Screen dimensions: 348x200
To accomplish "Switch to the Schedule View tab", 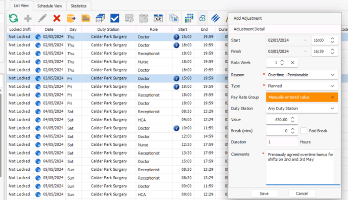I will pyautogui.click(x=50, y=6).
